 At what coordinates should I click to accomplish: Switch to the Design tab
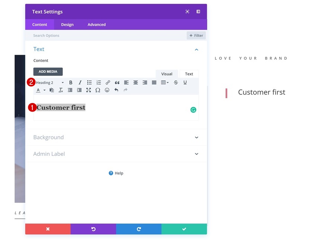tap(67, 25)
